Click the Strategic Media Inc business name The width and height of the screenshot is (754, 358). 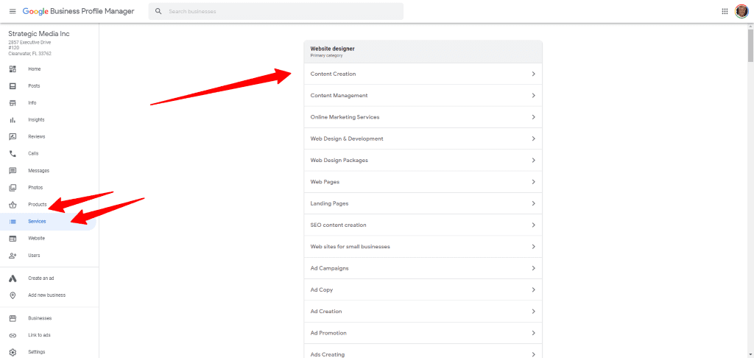(x=39, y=34)
